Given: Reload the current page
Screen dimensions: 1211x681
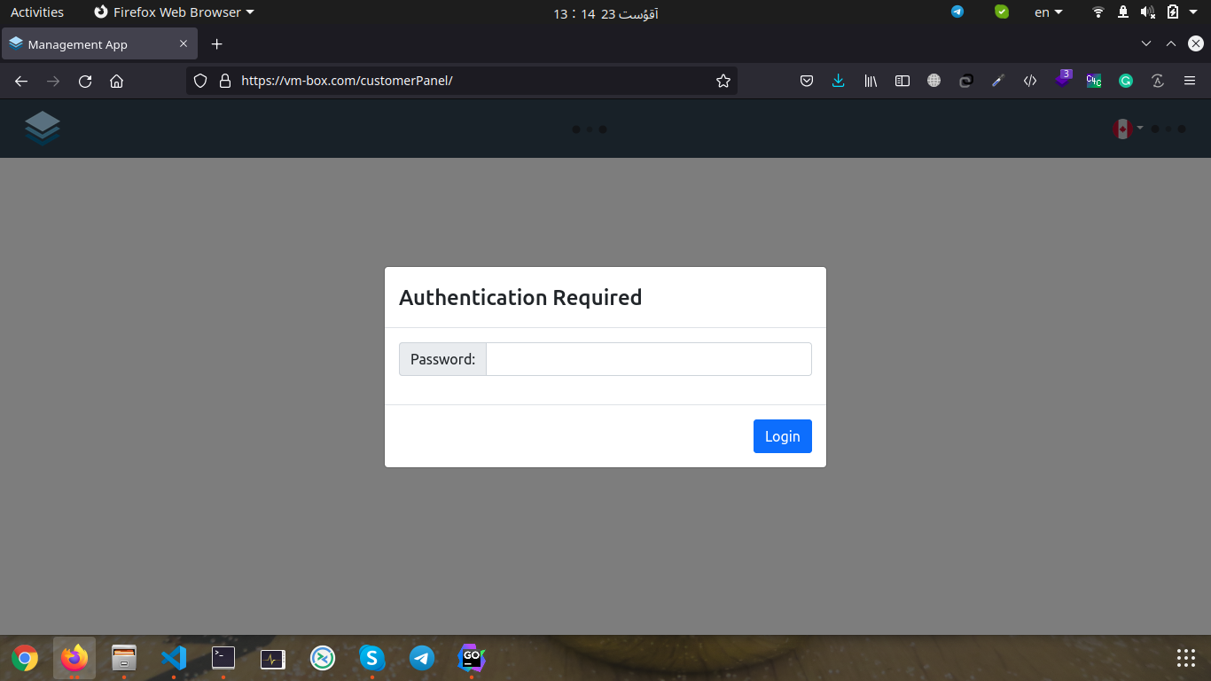Looking at the screenshot, I should [85, 81].
